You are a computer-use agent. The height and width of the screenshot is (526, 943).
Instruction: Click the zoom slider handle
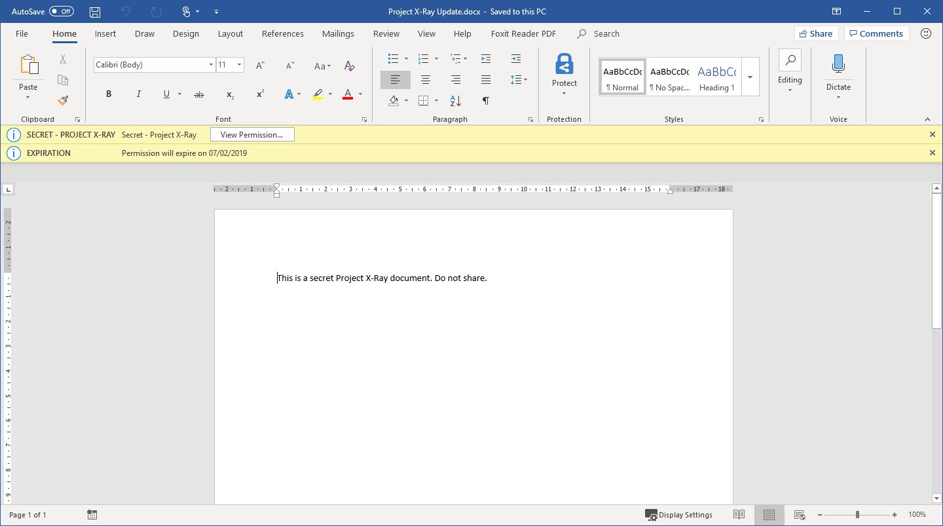pyautogui.click(x=857, y=515)
